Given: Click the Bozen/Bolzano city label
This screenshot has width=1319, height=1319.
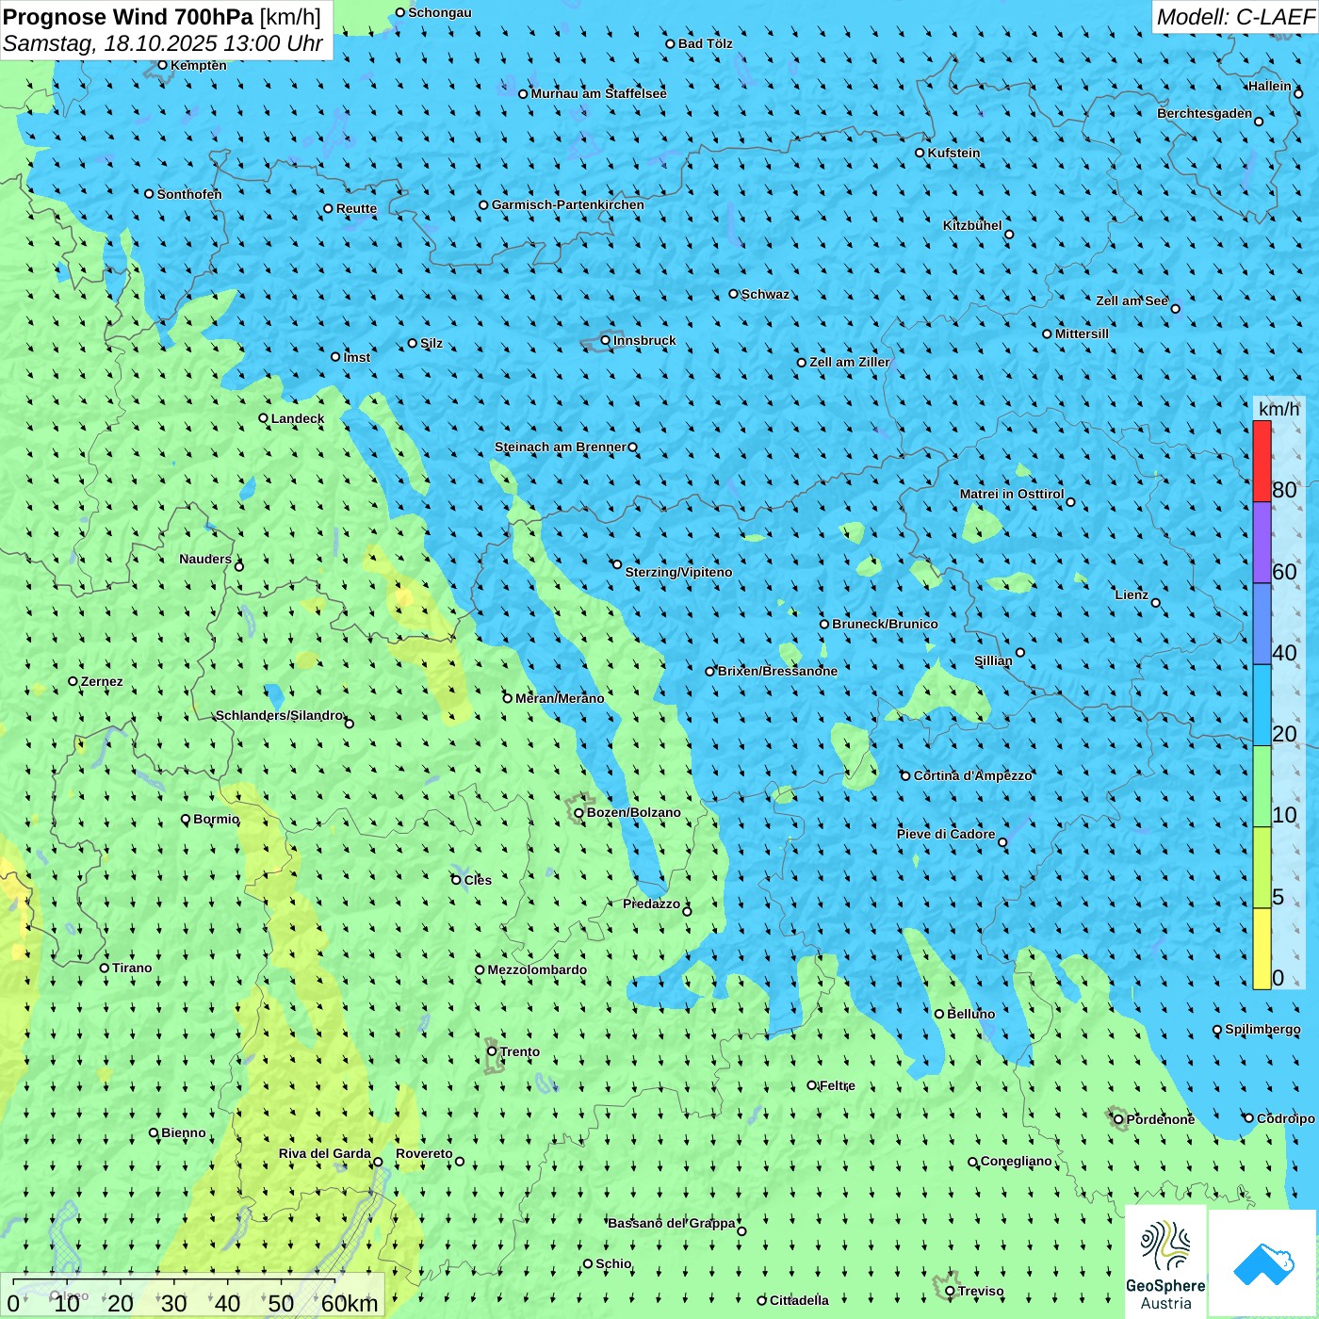Looking at the screenshot, I should (x=633, y=812).
